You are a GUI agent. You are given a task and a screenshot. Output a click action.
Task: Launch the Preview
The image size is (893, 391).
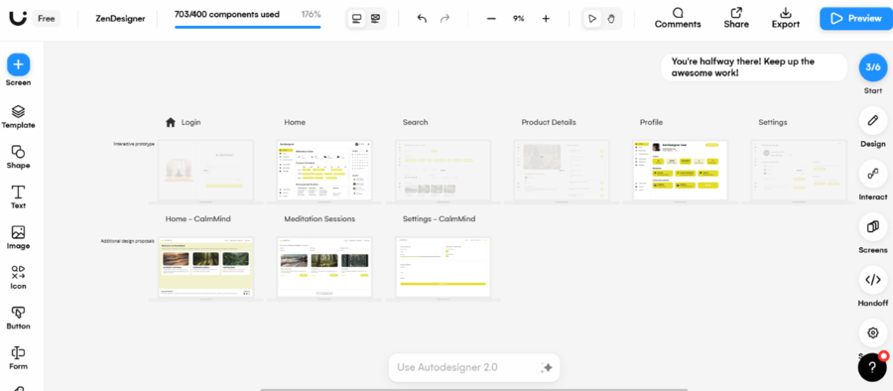855,19
